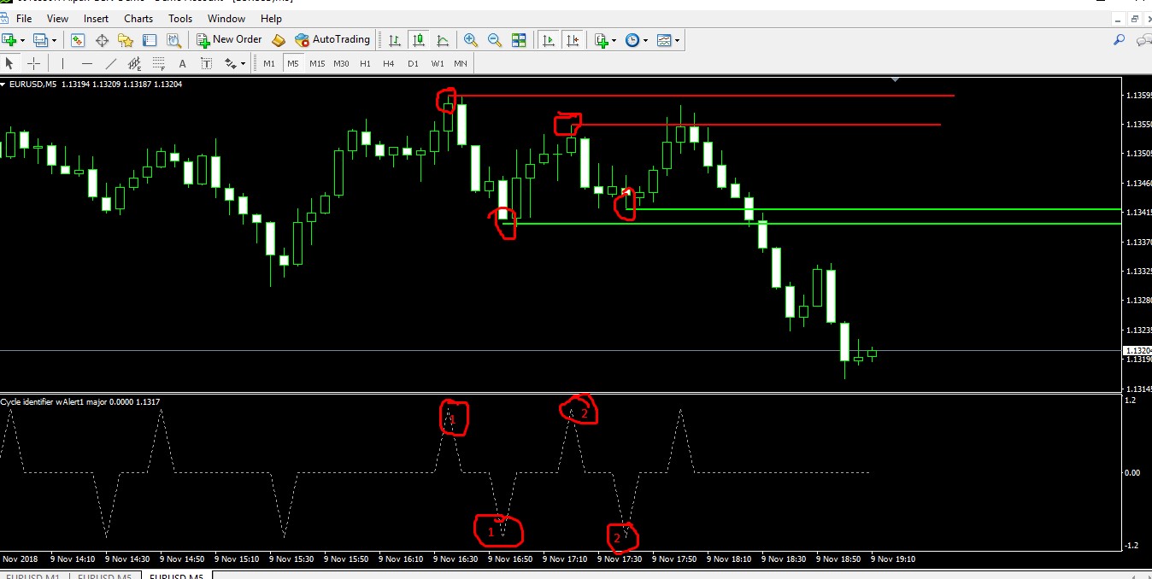
Task: Switch to W1 timeframe
Action: (437, 63)
